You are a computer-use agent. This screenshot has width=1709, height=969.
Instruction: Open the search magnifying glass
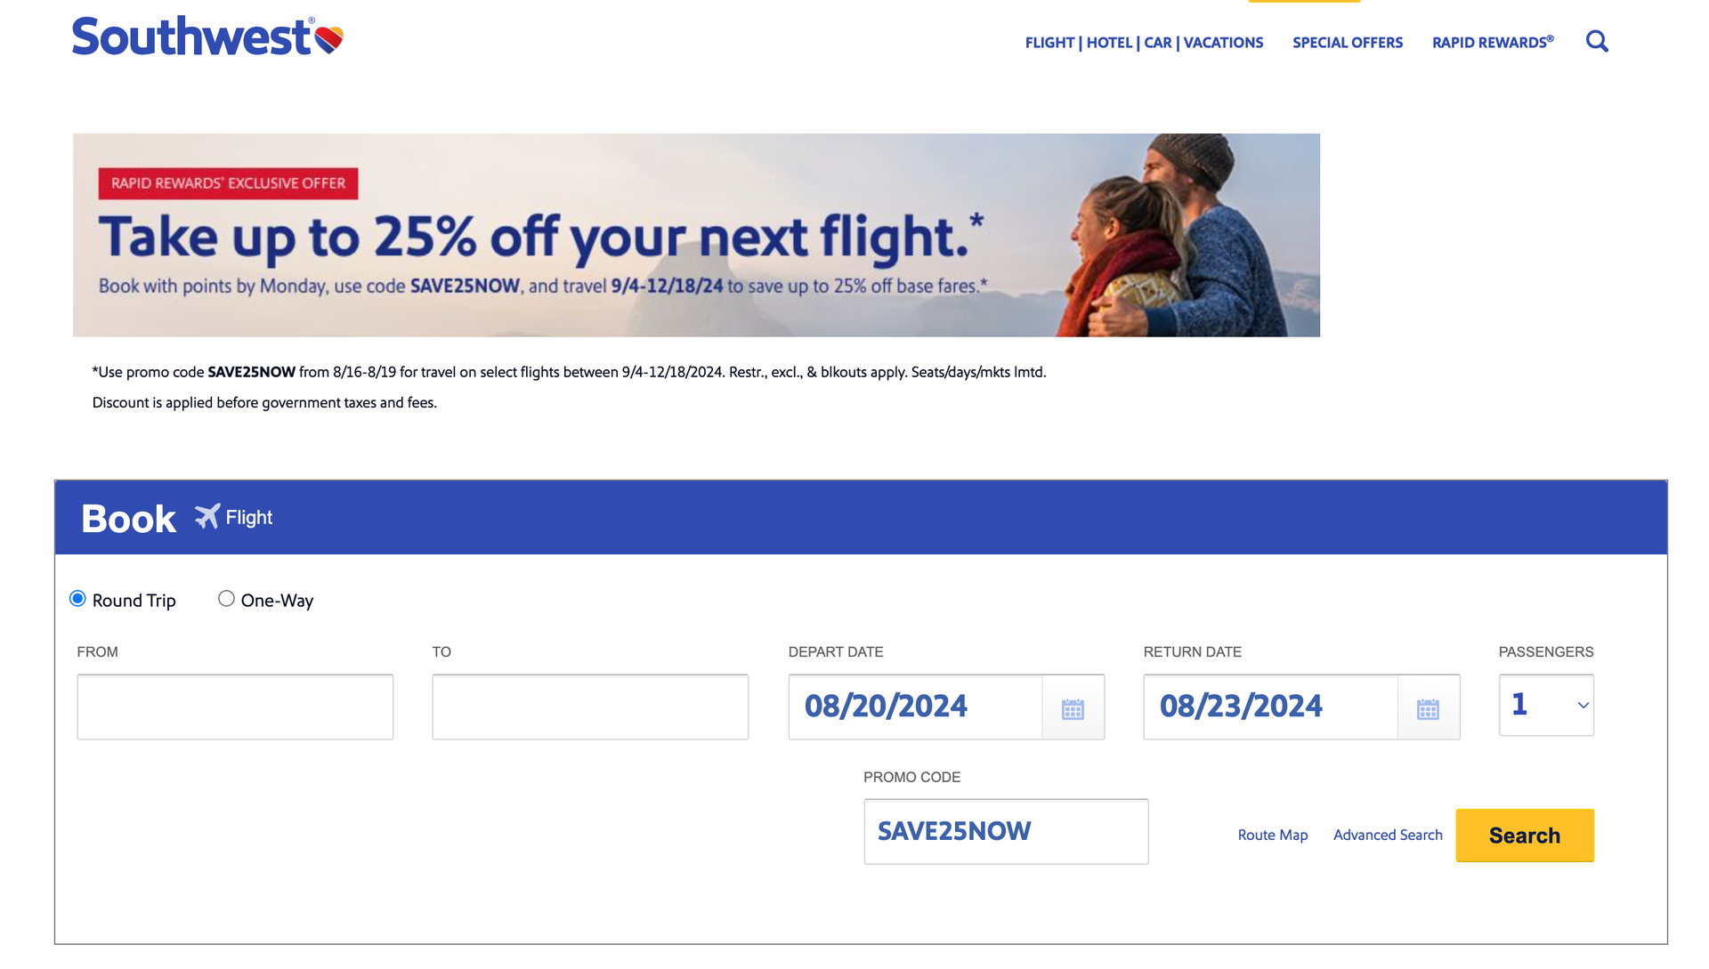pyautogui.click(x=1597, y=41)
